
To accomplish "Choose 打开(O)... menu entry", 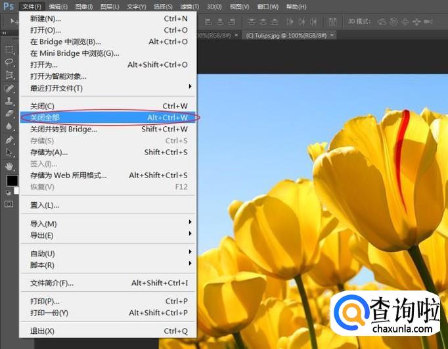I will [x=108, y=30].
